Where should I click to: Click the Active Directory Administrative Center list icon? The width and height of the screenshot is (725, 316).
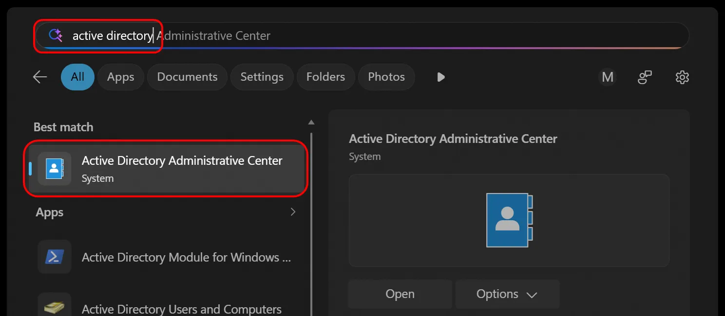(x=55, y=169)
